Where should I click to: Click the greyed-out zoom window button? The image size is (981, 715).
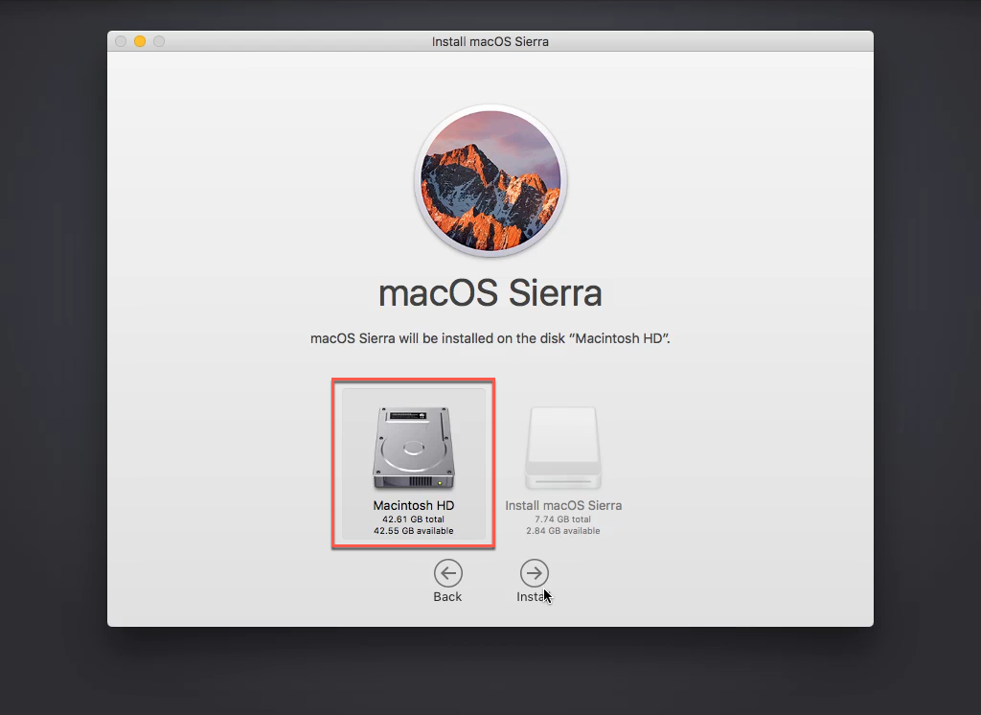pyautogui.click(x=159, y=41)
